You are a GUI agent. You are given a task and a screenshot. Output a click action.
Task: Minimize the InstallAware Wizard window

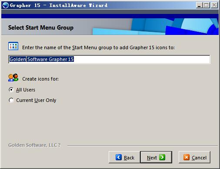(x=199, y=5)
